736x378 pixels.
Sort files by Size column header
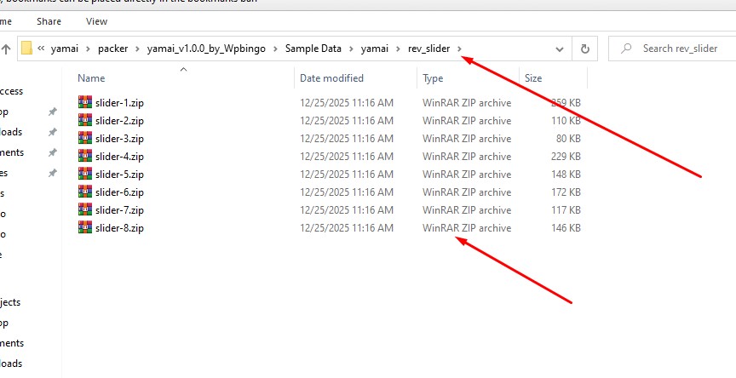coord(533,77)
